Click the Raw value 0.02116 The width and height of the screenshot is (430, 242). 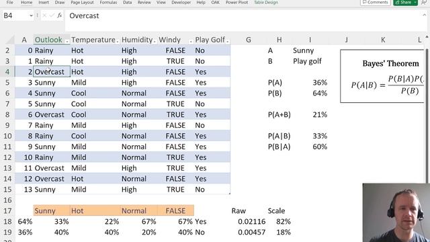click(x=251, y=221)
